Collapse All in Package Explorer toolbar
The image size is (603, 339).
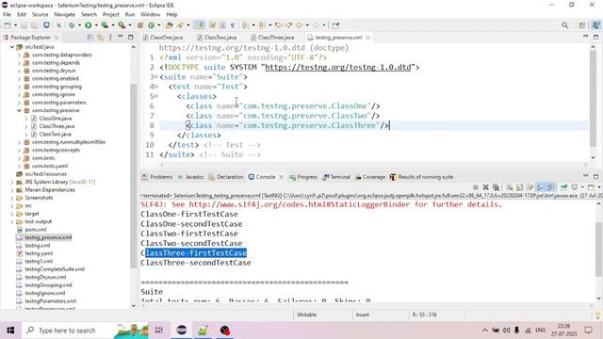click(90, 38)
